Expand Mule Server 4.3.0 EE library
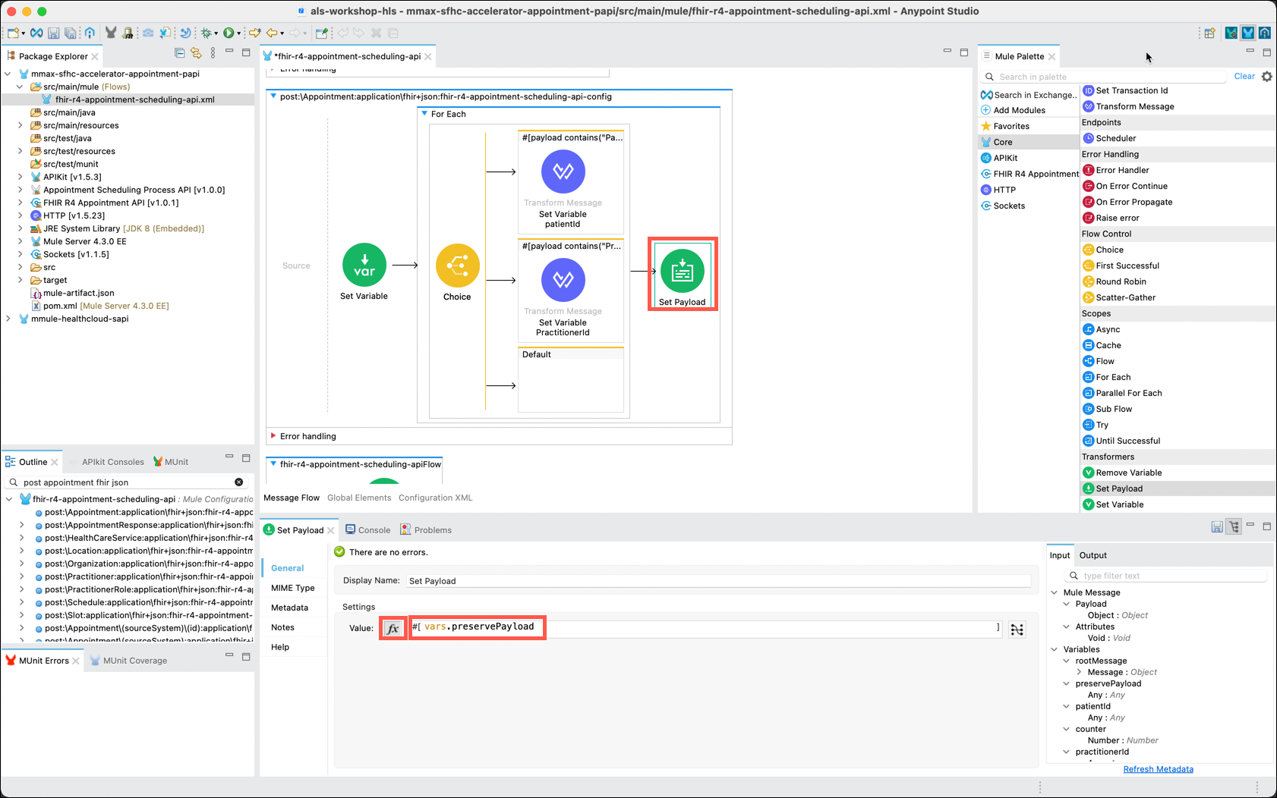Screen dimensions: 1277x798 click(20, 241)
